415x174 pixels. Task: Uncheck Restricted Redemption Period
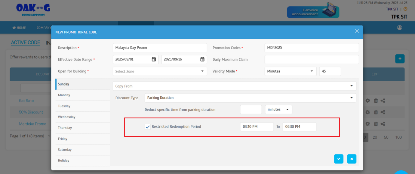coord(147,127)
